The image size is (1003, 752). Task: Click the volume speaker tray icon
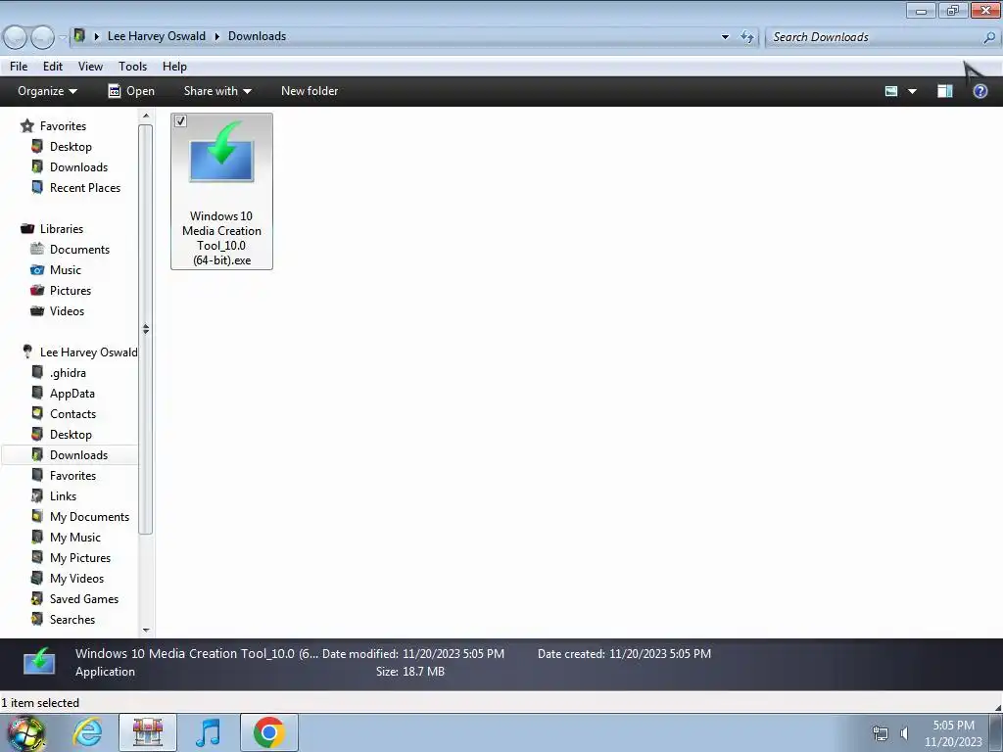coord(904,733)
